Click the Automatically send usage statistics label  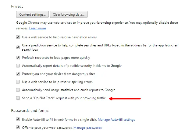(69, 90)
